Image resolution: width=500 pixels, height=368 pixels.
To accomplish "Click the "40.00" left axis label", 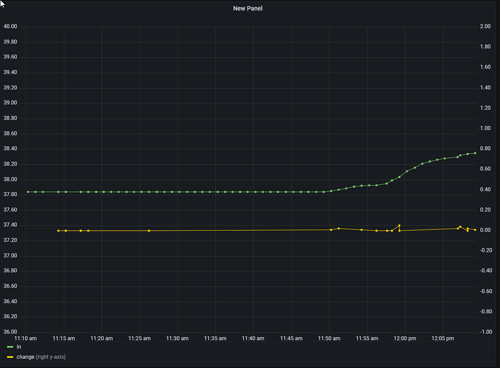I will point(10,26).
